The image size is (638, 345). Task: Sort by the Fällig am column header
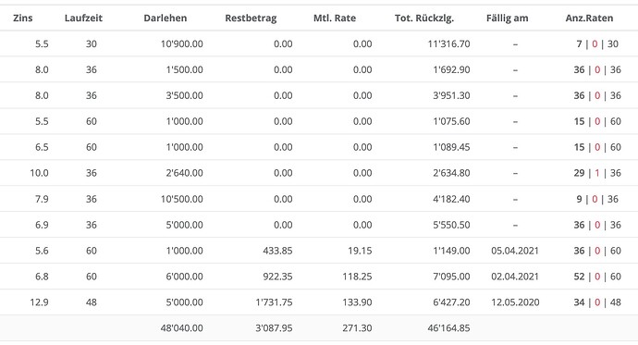pos(507,18)
